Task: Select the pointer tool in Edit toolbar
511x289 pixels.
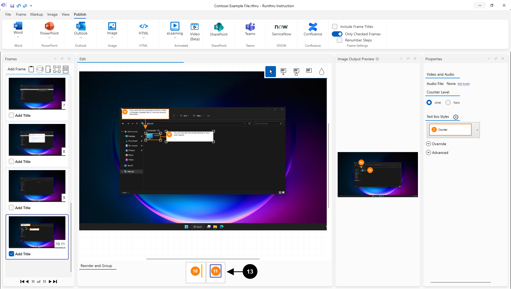Action: [271, 72]
